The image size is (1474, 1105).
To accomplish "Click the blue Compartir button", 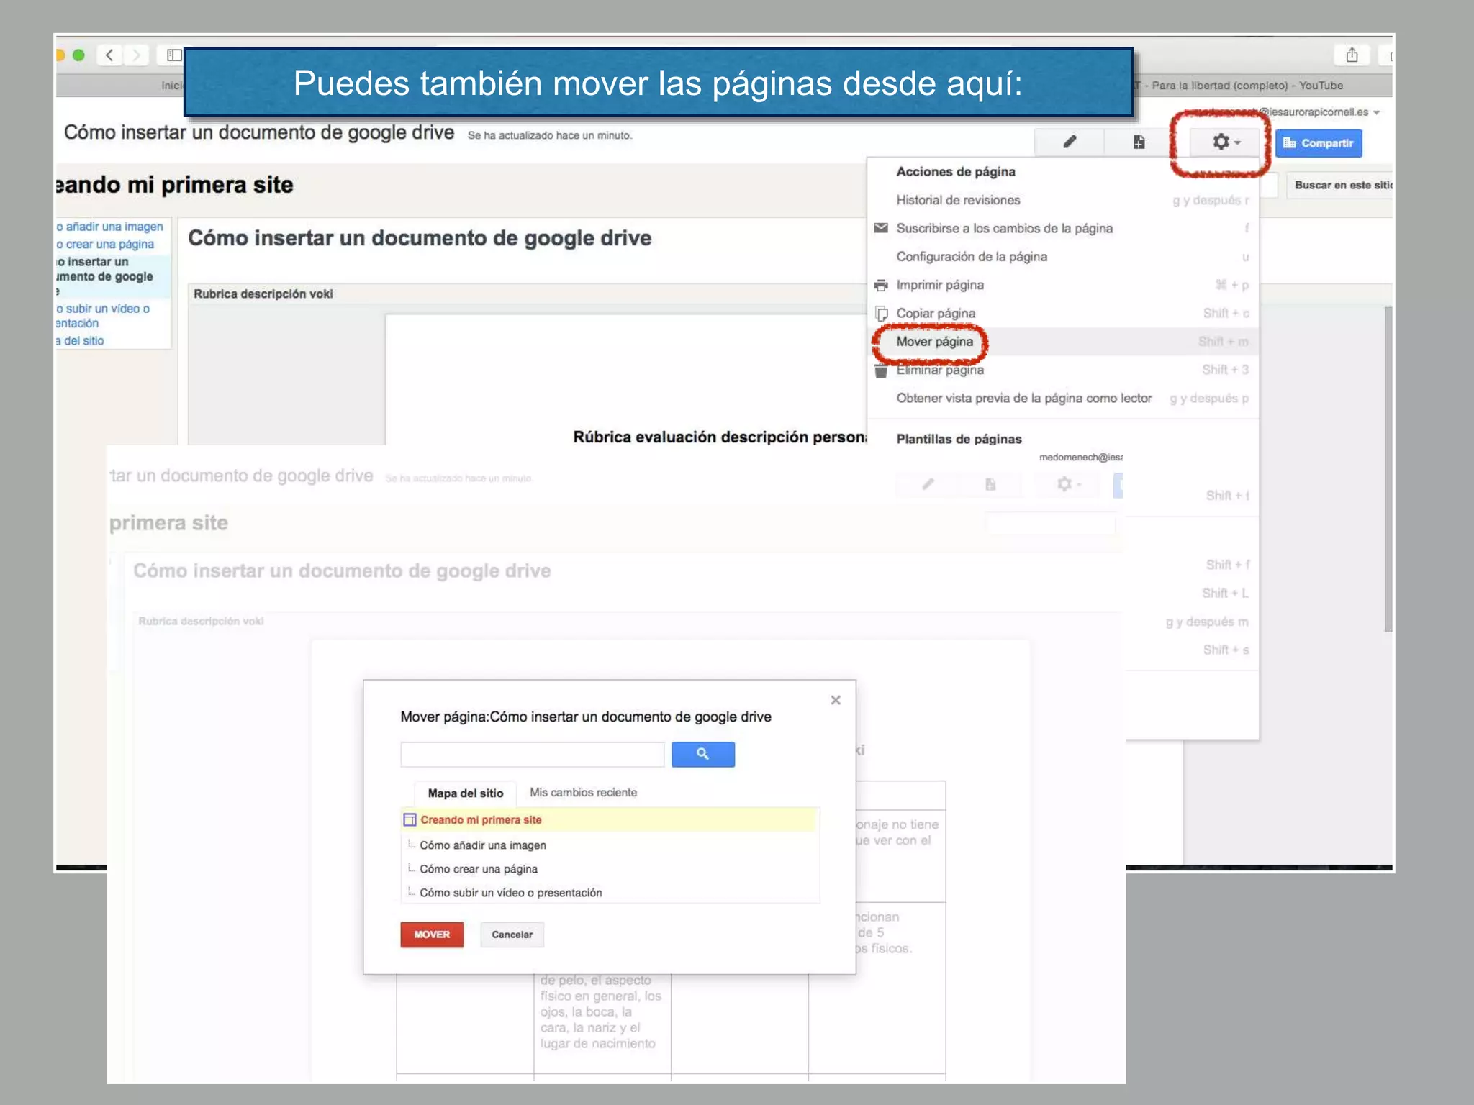I will (x=1319, y=143).
